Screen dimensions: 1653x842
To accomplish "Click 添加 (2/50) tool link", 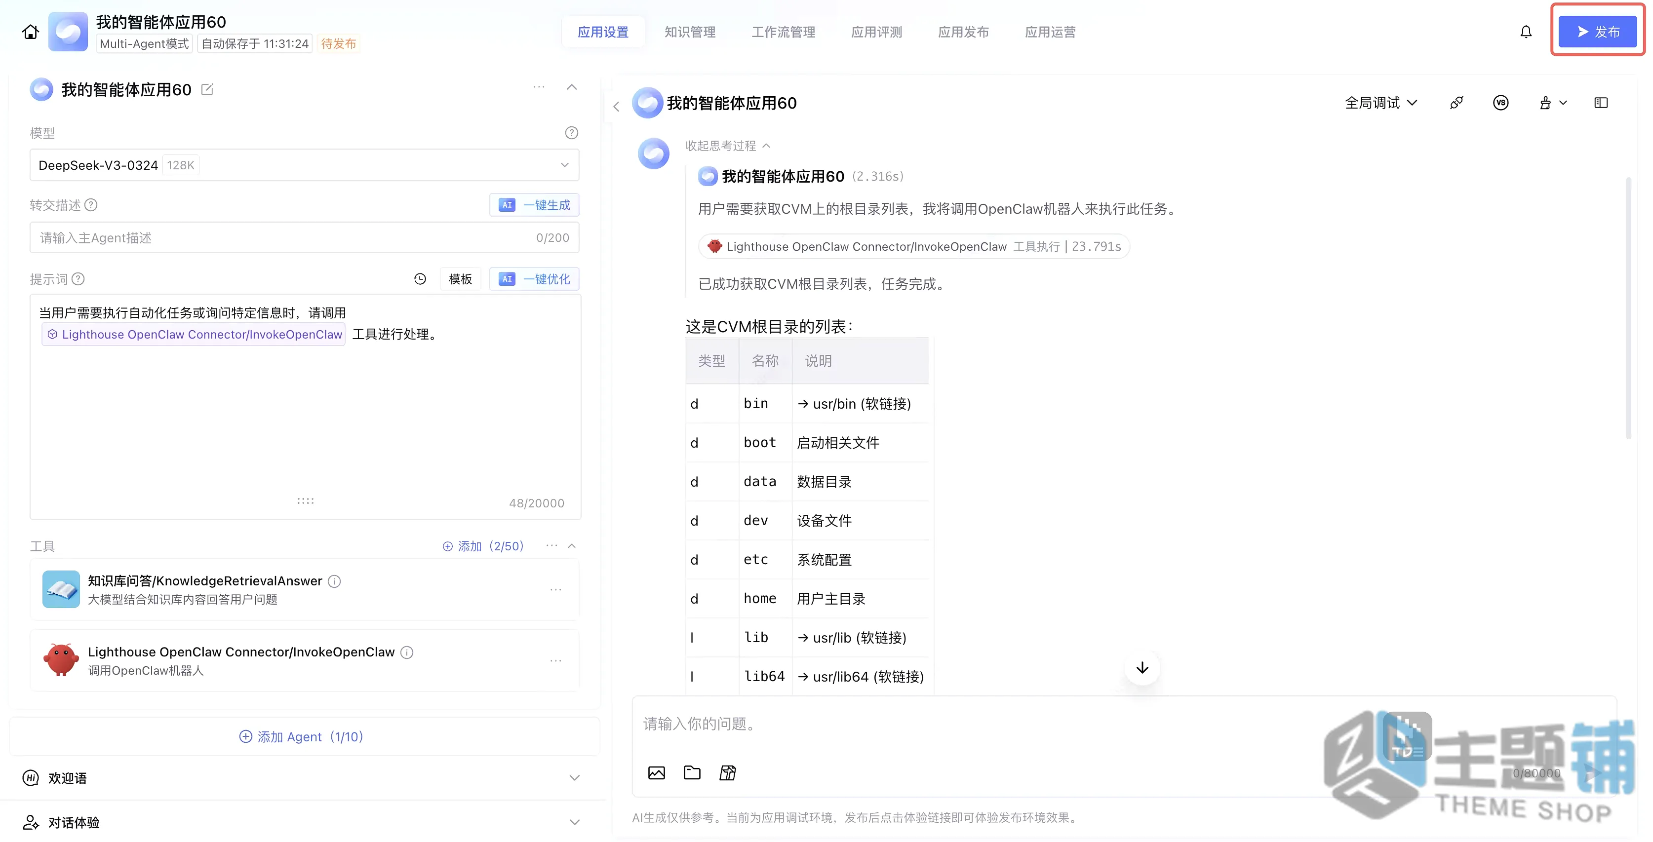I will pos(483,546).
